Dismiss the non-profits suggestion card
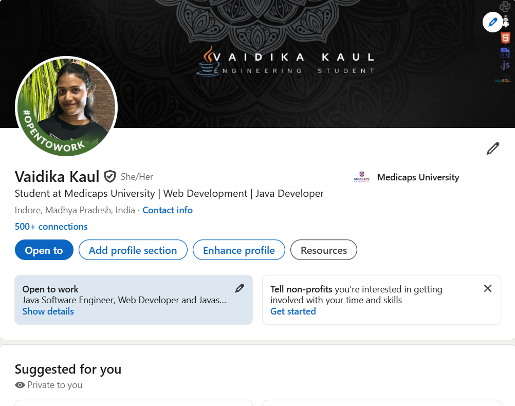The image size is (515, 406). (x=488, y=288)
